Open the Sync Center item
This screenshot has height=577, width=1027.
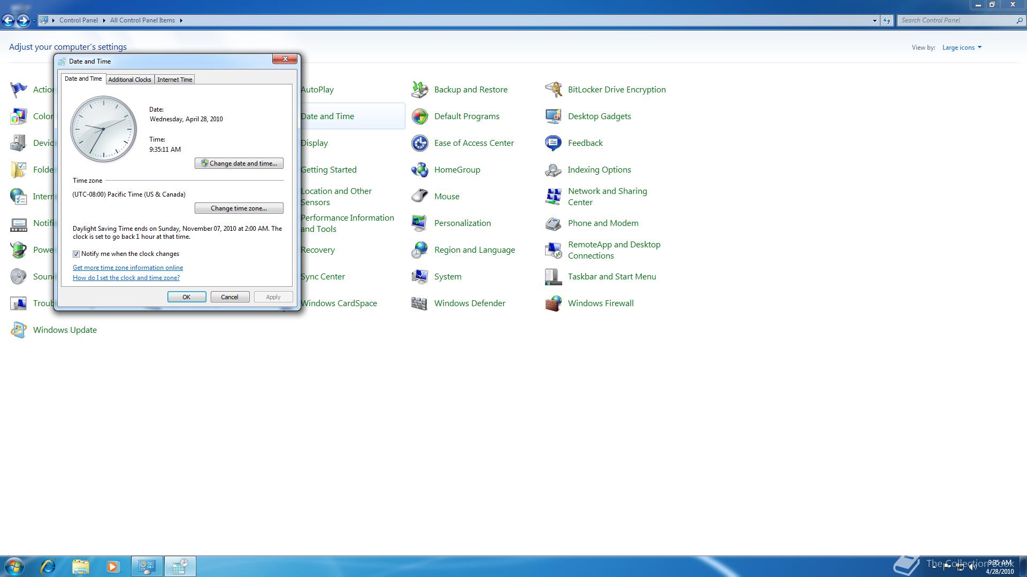click(x=323, y=277)
